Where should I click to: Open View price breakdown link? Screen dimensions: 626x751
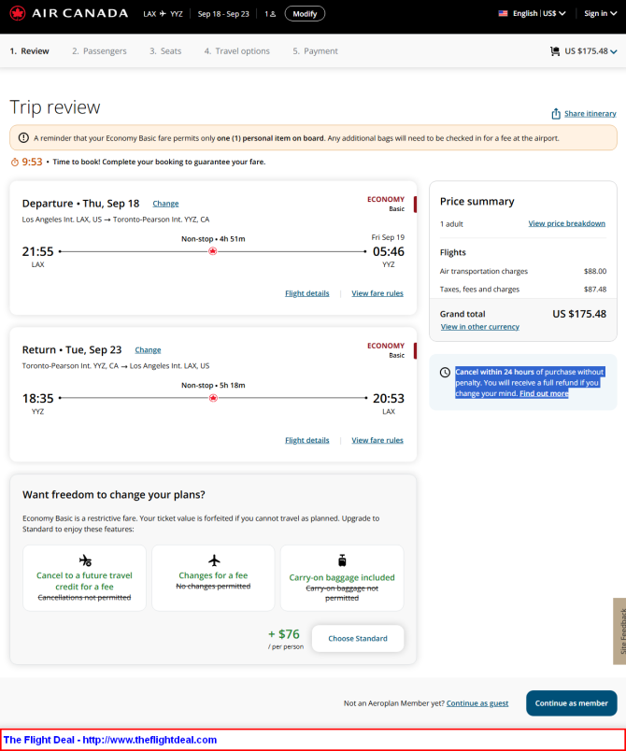coord(566,223)
